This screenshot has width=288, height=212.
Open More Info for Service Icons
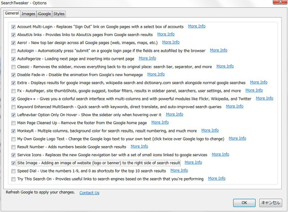pyautogui.click(x=220, y=154)
